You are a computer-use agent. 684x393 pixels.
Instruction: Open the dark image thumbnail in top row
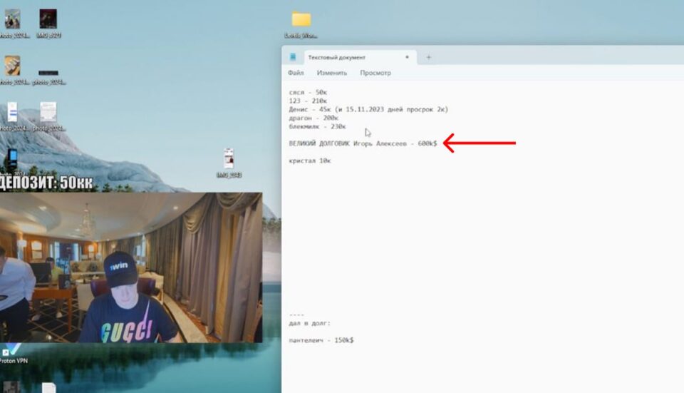click(x=48, y=19)
